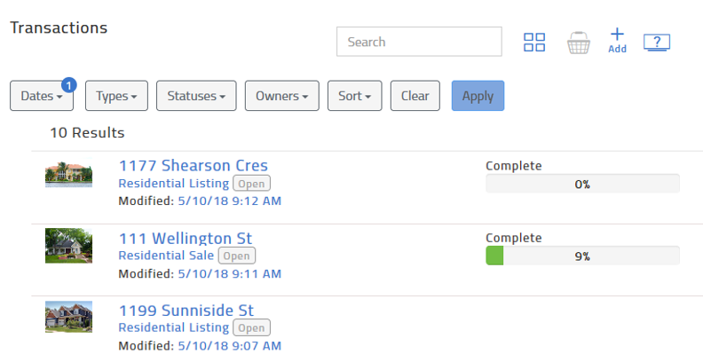Click the Dates filter badge
The width and height of the screenshot is (703, 362).
(x=69, y=85)
